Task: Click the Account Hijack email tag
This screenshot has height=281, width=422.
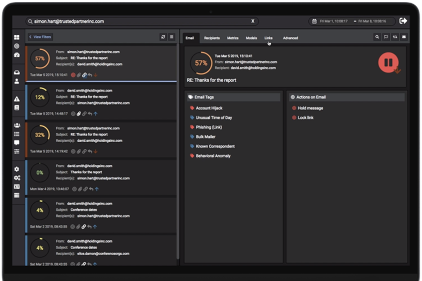Action: [209, 108]
